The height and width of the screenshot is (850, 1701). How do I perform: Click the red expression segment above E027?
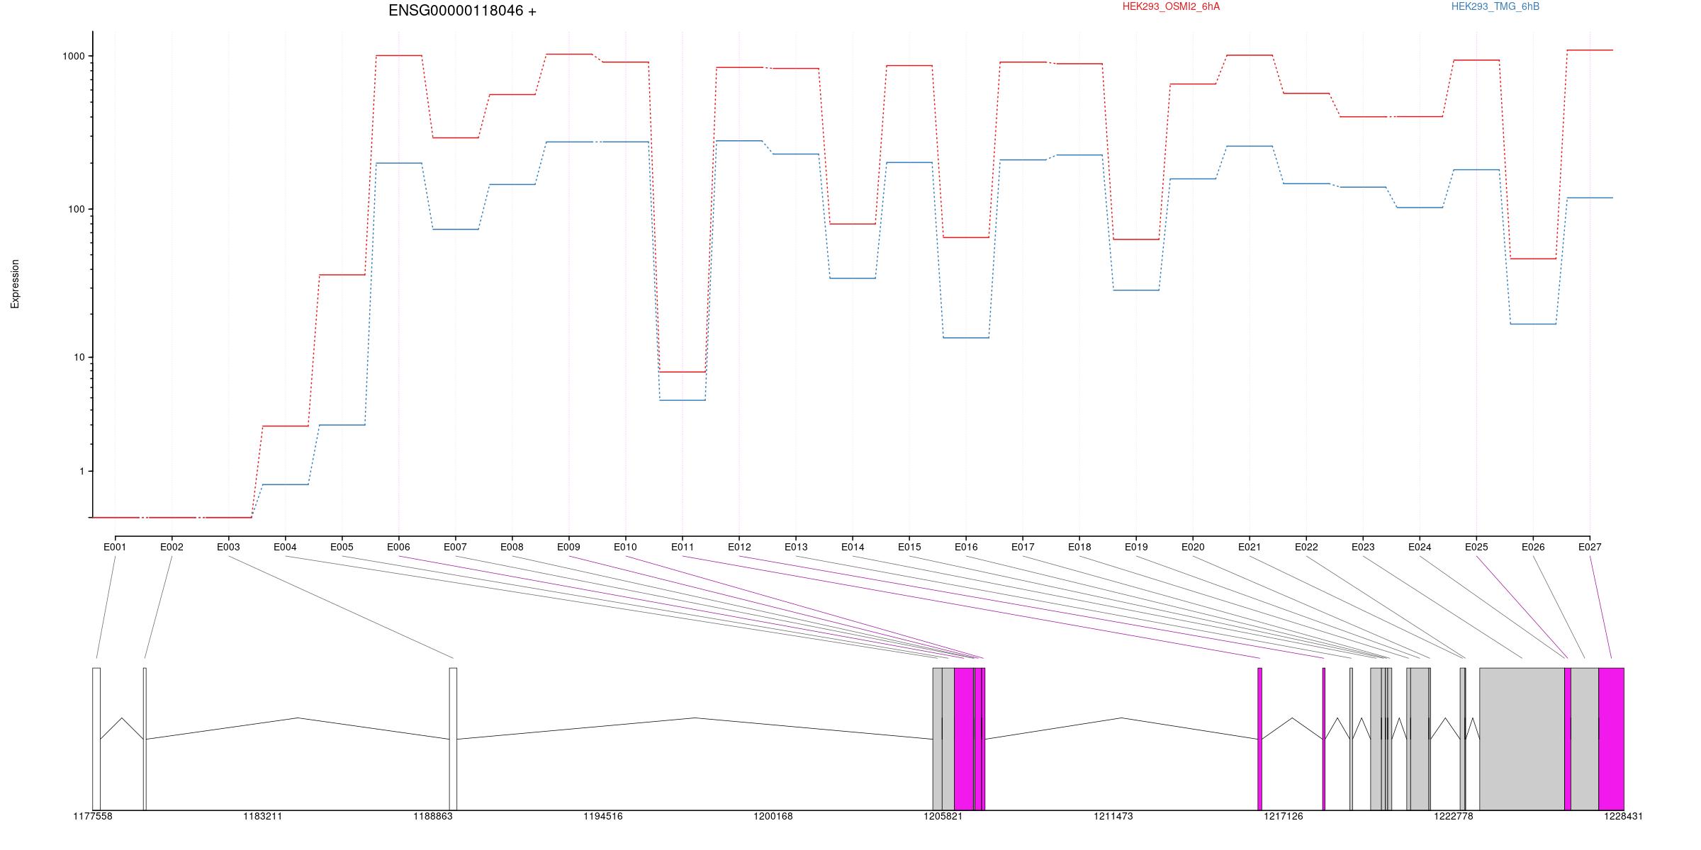pos(1590,50)
